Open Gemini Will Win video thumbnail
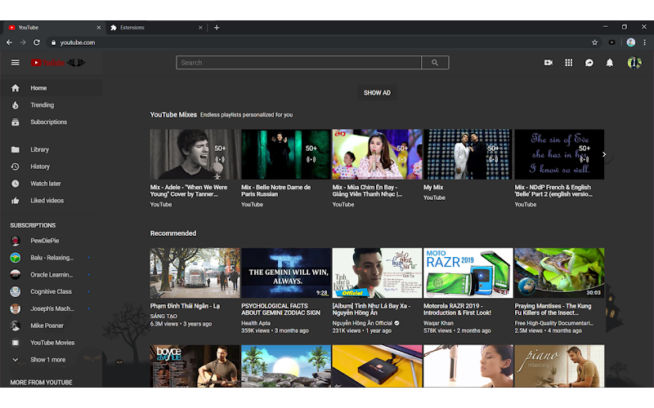 [x=285, y=273]
